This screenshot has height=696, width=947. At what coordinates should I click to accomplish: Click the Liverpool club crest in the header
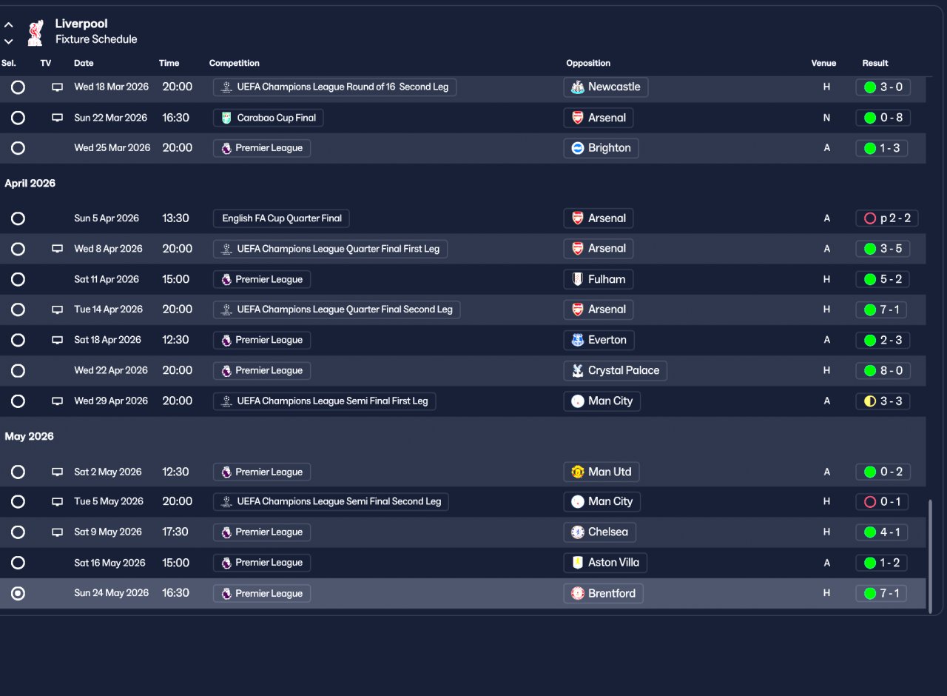35,32
